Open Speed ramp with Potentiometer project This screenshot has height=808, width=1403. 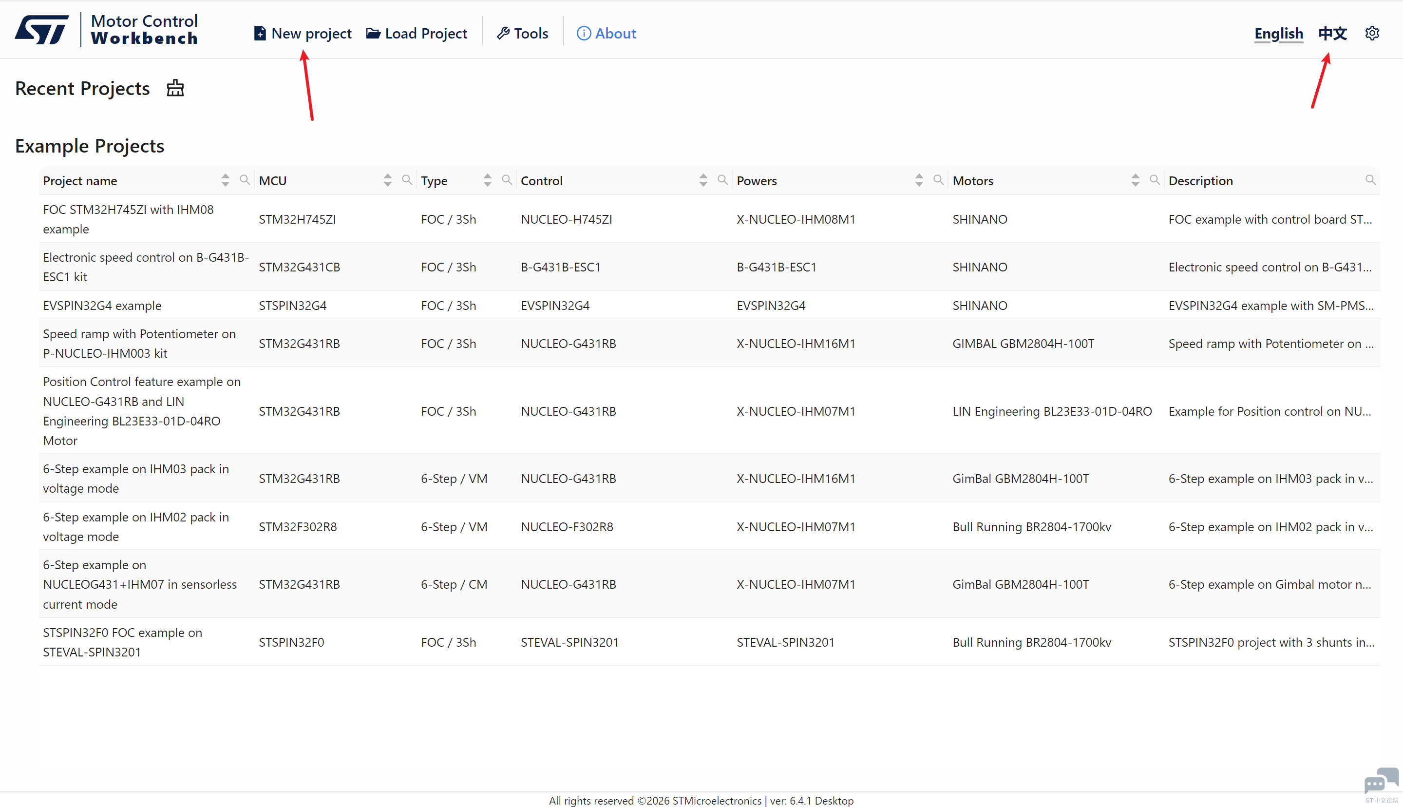[x=139, y=344]
